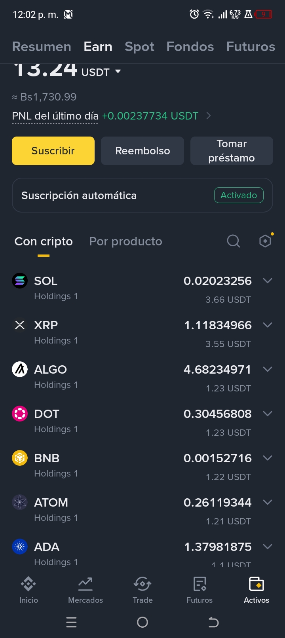
Task: Open the search magnifier icon
Action: 234,241
